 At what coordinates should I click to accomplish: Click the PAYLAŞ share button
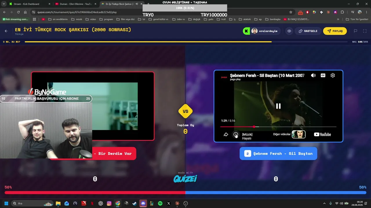pyautogui.click(x=335, y=31)
